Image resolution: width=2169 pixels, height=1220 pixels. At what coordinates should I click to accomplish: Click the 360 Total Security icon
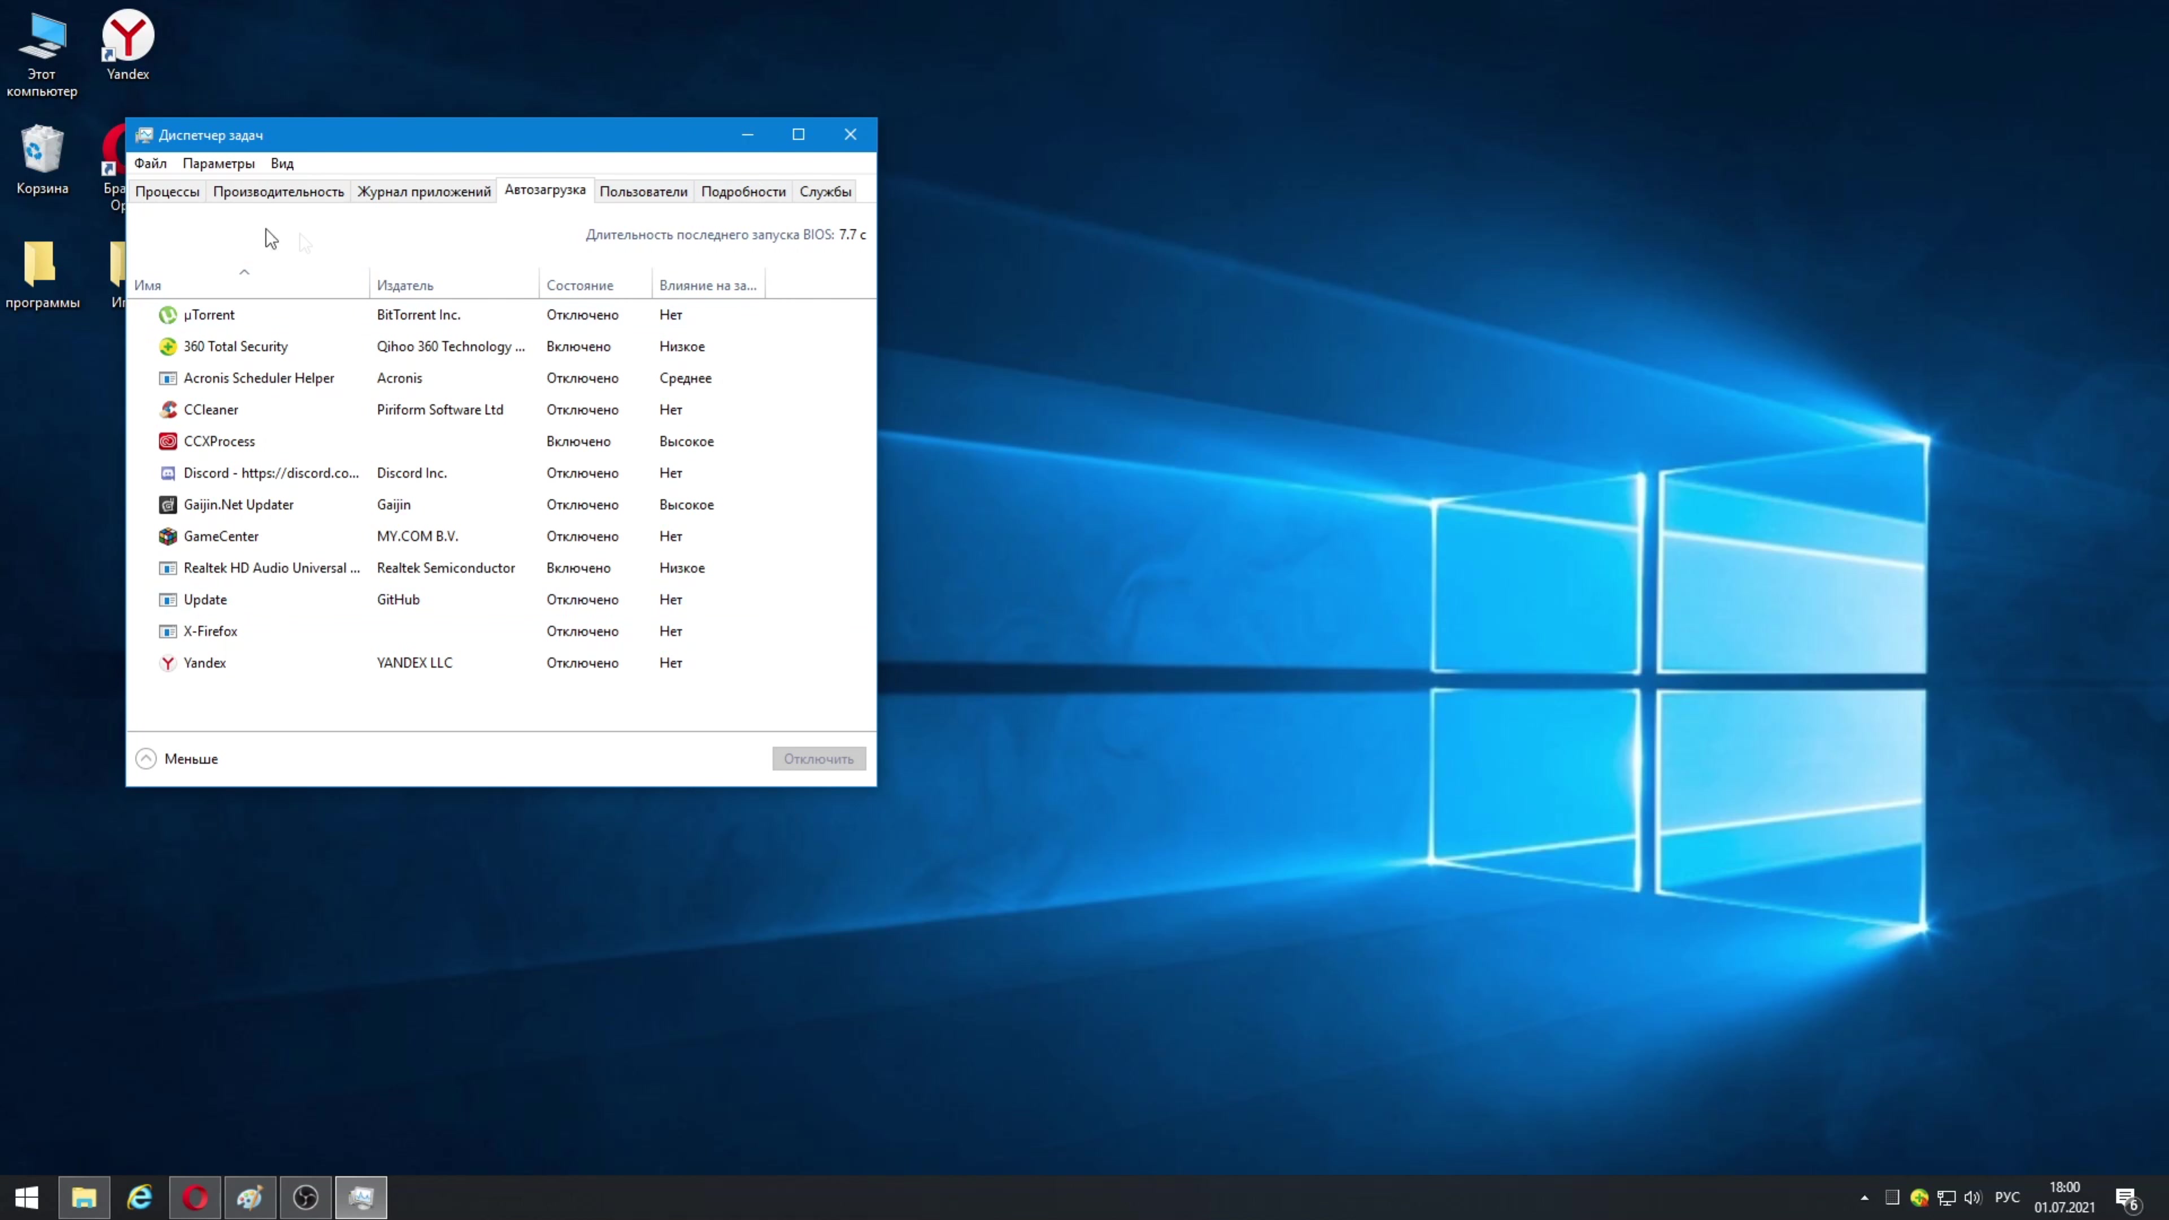pos(167,346)
